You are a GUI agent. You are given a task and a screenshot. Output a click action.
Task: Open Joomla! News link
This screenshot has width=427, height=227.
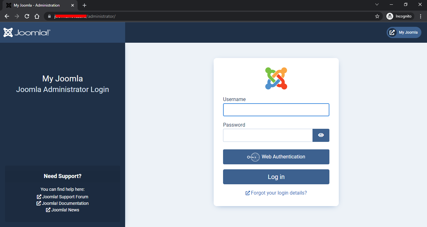point(63,210)
